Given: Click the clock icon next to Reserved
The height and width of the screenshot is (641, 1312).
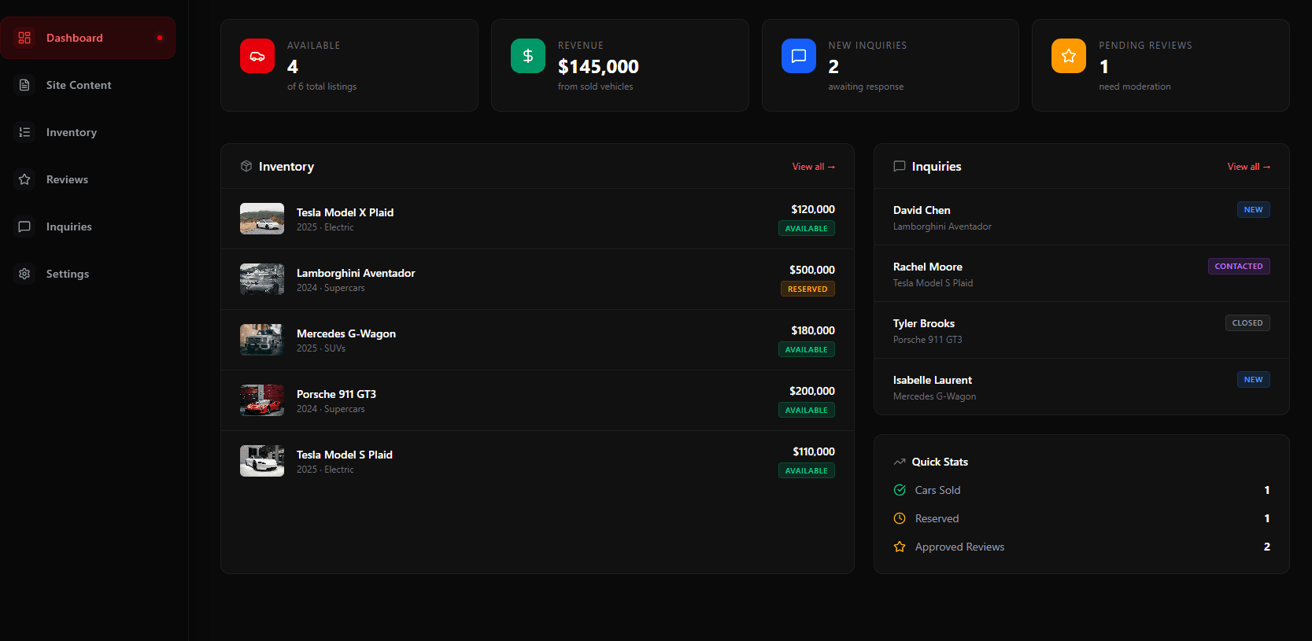Looking at the screenshot, I should click(x=900, y=518).
